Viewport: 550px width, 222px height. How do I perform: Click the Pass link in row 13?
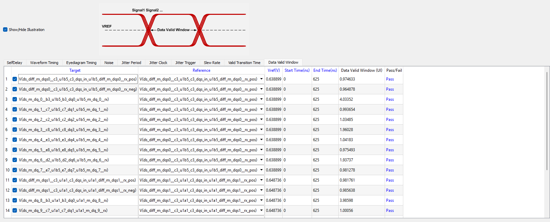390,200
